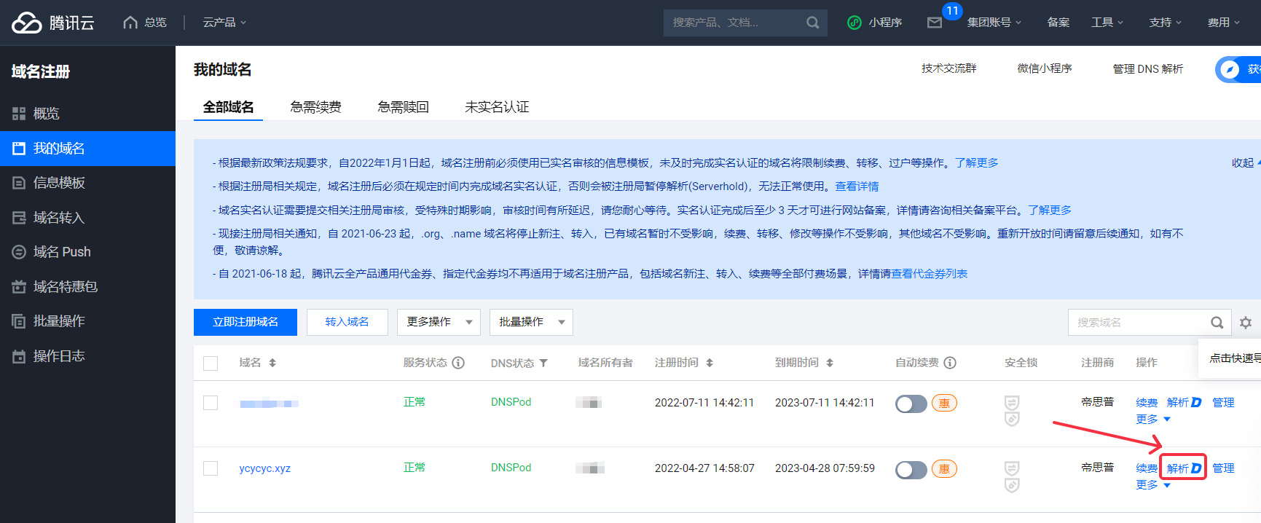Click 查看详情 in the notice
1261x523 pixels.
pyautogui.click(x=857, y=186)
